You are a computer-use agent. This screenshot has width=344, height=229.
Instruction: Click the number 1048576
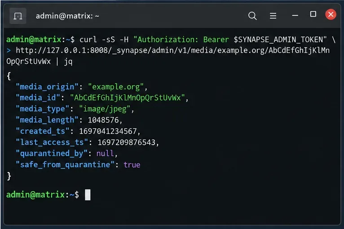[103, 120]
